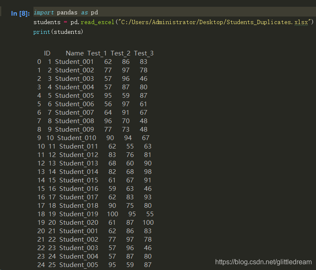Click the Student_018 name
Screen dimensions: 316x270
point(79,205)
